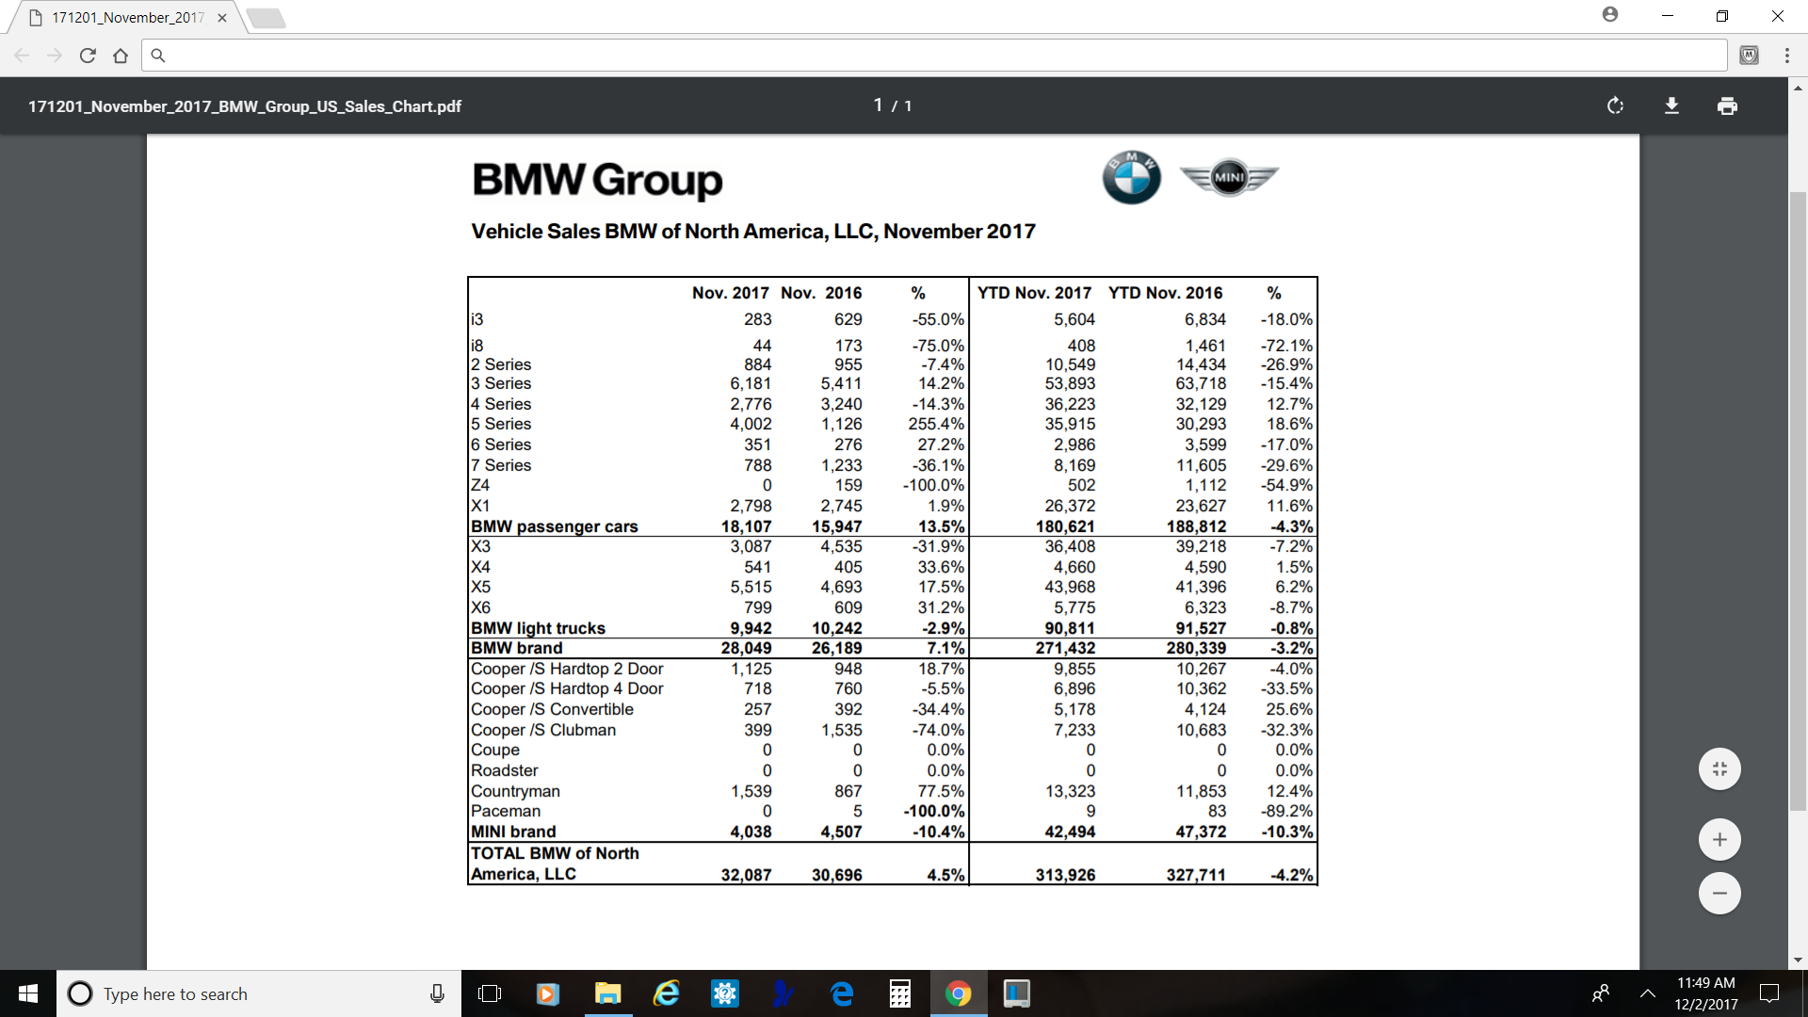Print the PDF document

[x=1727, y=105]
